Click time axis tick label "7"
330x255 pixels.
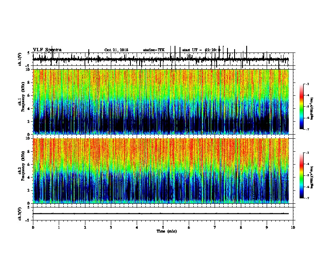[215, 227]
